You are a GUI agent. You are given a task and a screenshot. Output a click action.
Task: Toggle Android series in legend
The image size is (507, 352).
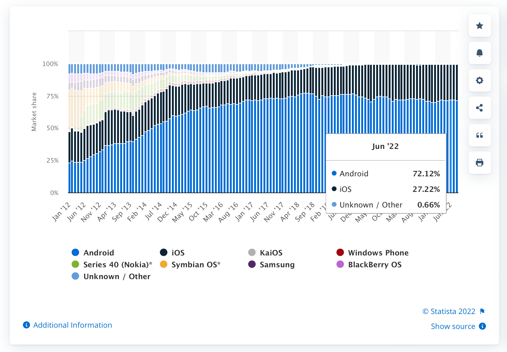point(93,253)
